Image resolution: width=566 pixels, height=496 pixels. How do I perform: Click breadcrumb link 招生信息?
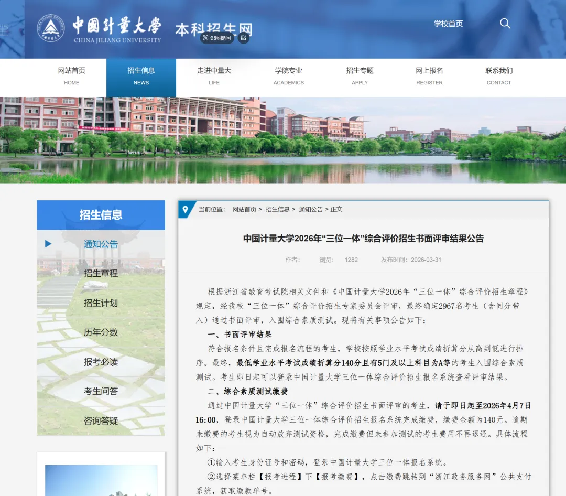point(278,210)
